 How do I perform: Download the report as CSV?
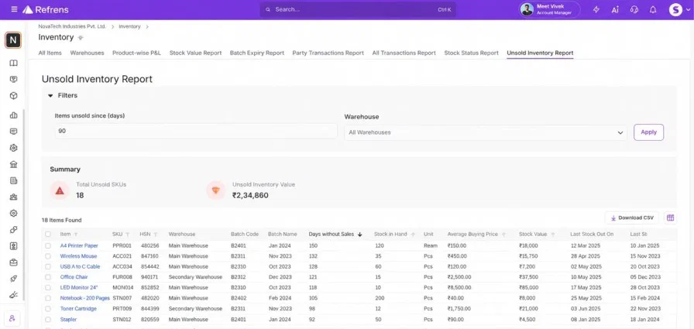[631, 218]
